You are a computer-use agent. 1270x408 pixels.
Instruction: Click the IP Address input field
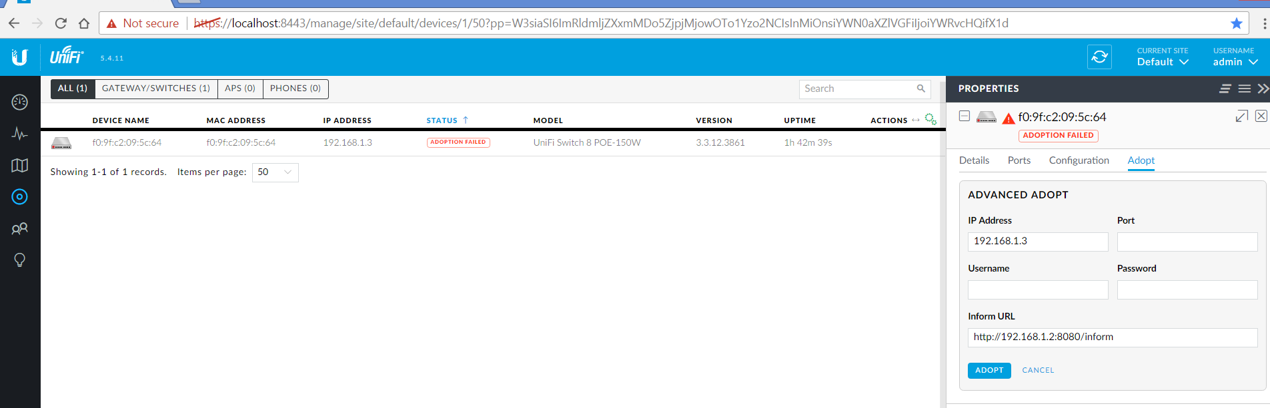coord(1038,242)
